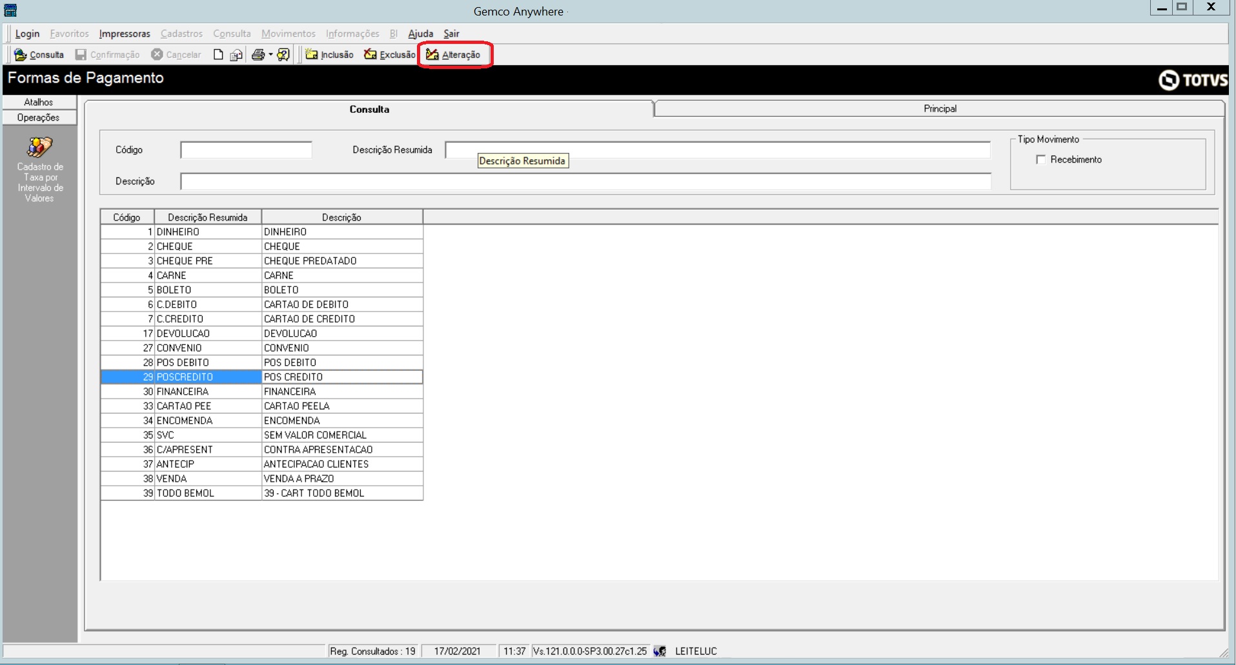Click the Descrição column header
This screenshot has height=665, width=1236.
pos(342,217)
